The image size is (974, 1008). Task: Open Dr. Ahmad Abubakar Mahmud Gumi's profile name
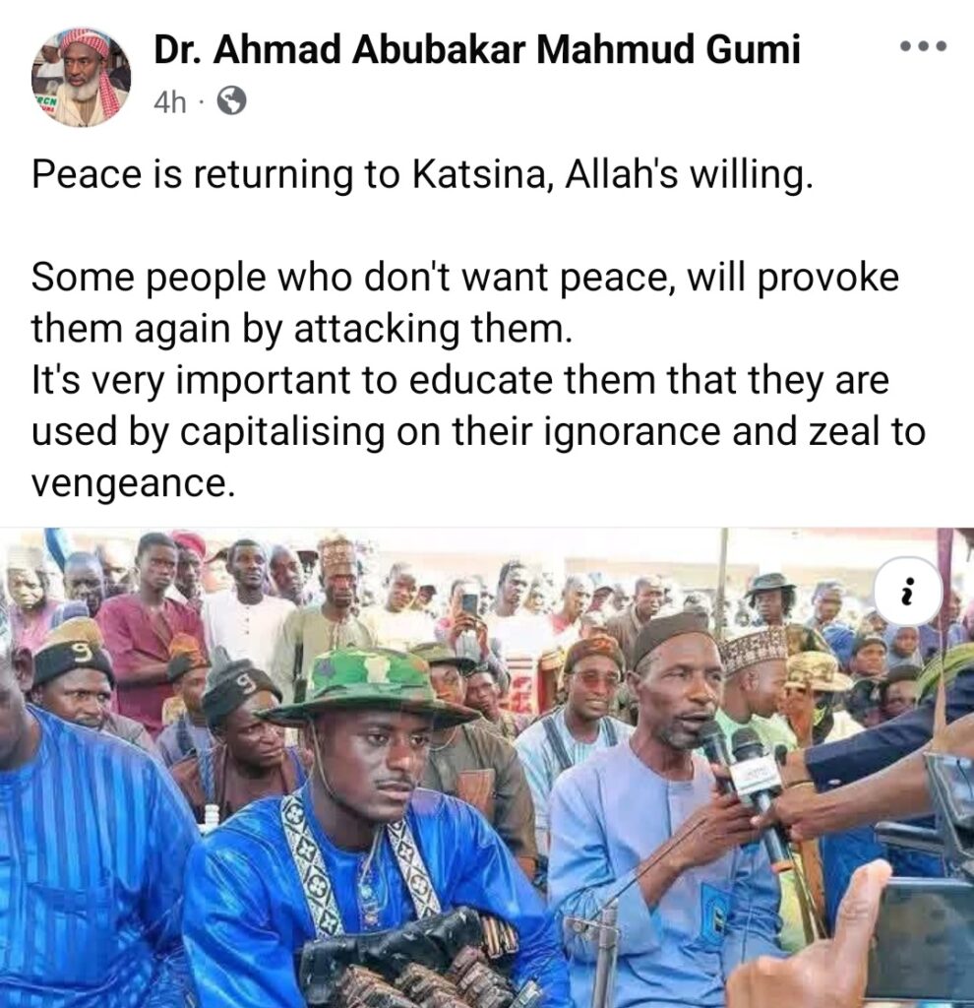[477, 49]
